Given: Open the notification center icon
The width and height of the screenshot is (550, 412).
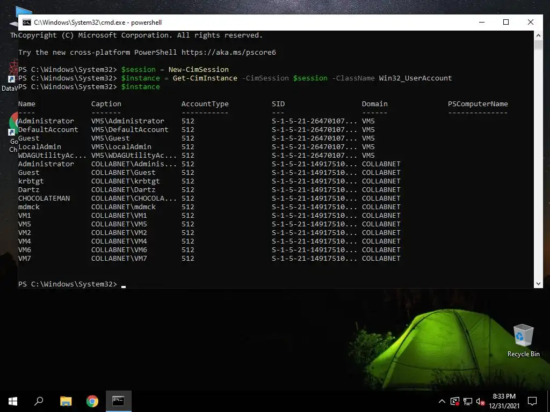Looking at the screenshot, I should (532, 401).
